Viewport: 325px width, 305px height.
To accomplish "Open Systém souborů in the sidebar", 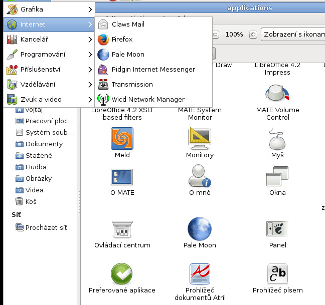I will pyautogui.click(x=45, y=132).
